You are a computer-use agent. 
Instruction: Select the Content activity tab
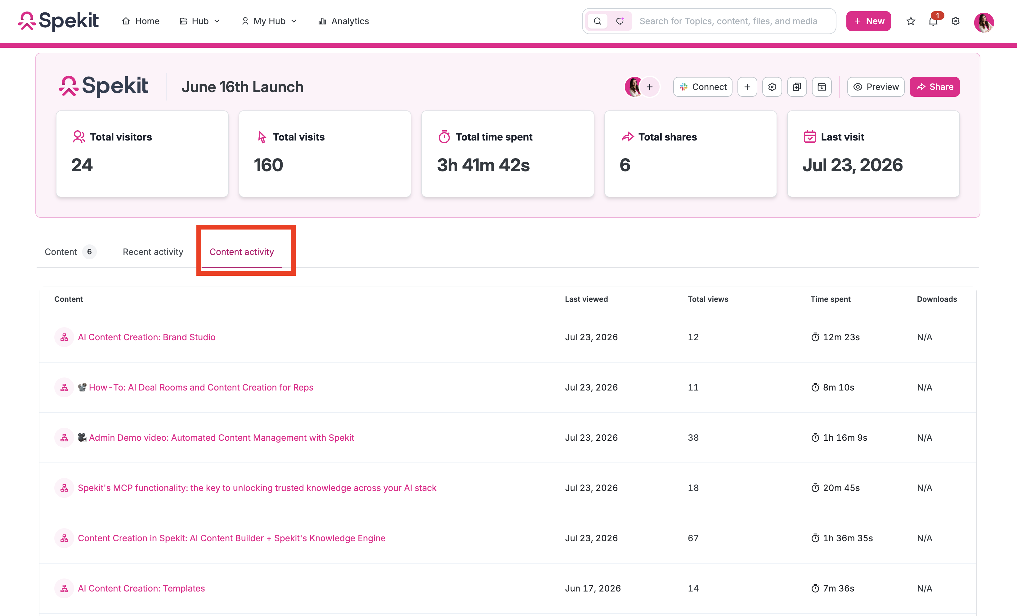coord(242,252)
